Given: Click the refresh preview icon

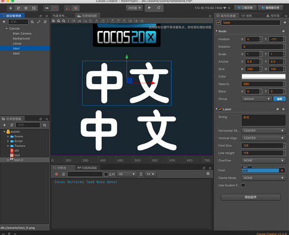Looking at the screenshot, I should 159,8.
